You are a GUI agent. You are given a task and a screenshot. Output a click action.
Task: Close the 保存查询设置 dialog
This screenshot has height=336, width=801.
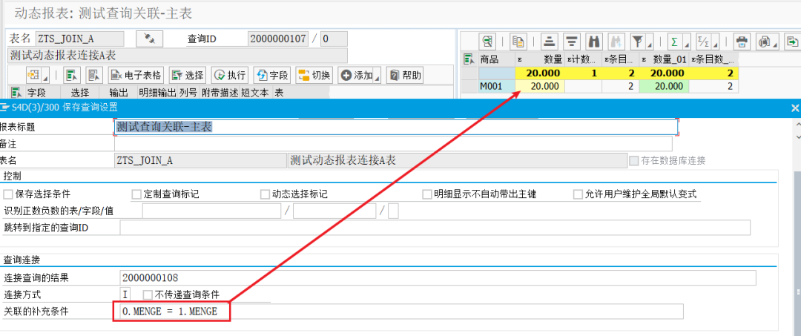[x=794, y=108]
